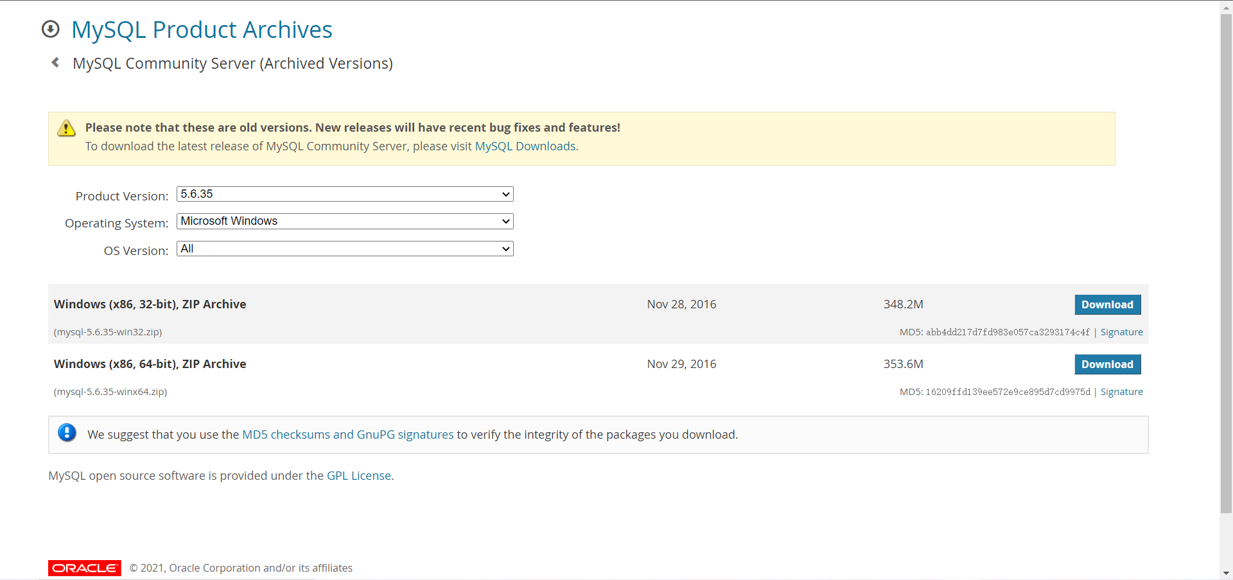1233x580 pixels.
Task: Click the blue exclamation info icon
Action: (x=67, y=433)
